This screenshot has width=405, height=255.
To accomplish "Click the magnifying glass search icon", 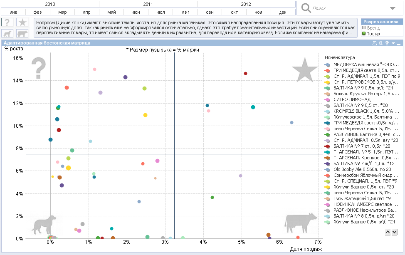I will (x=306, y=8).
